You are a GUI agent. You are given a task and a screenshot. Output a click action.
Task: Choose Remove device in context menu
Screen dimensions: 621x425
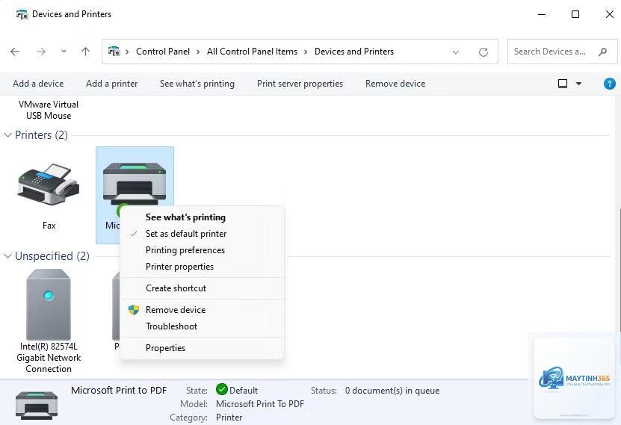click(176, 310)
